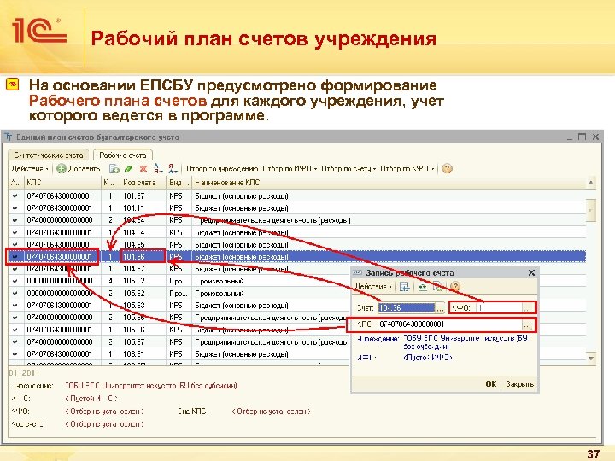Click the Вид КПС filter value at the bottom
Screen dimensions: 615x461
coord(271,411)
